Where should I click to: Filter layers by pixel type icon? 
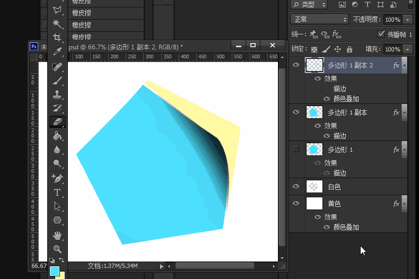[x=342, y=4]
